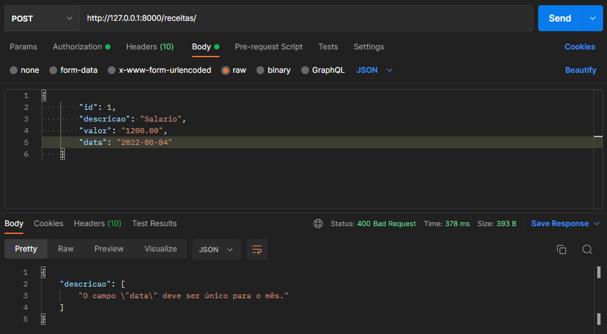
Task: Click the "id": 1 line in editor
Action: click(97, 107)
